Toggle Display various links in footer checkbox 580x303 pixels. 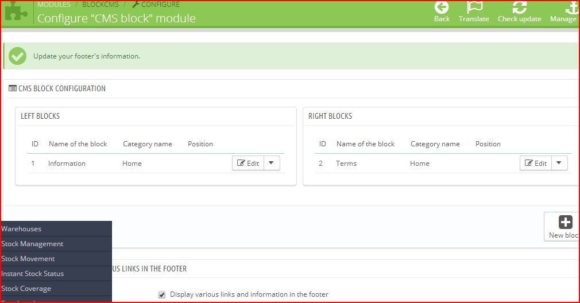(x=161, y=295)
